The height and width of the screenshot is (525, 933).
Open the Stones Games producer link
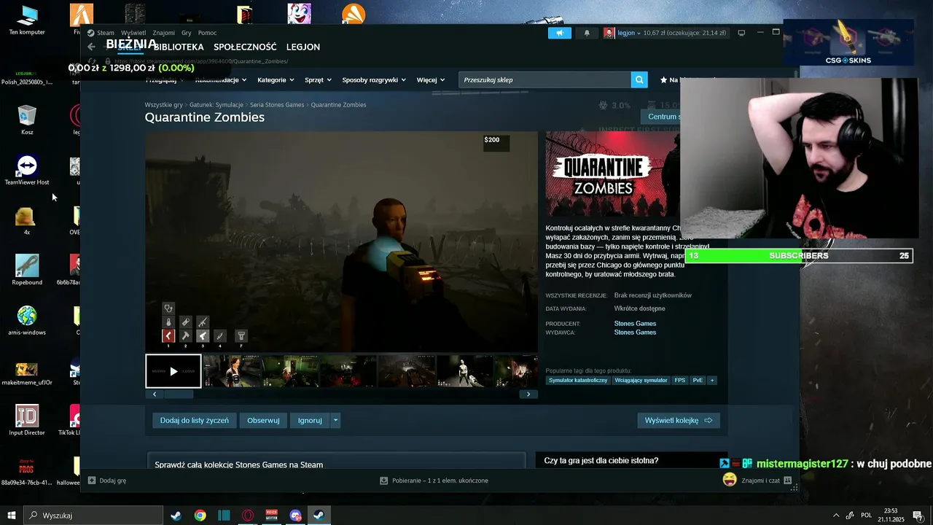(635, 324)
